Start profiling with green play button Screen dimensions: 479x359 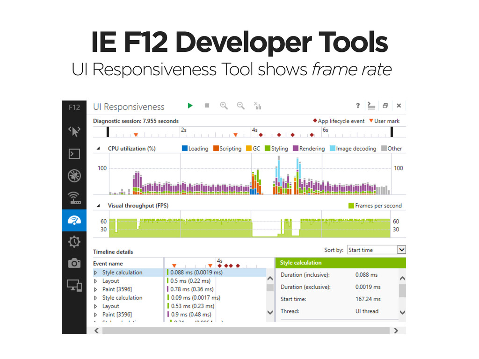click(190, 106)
